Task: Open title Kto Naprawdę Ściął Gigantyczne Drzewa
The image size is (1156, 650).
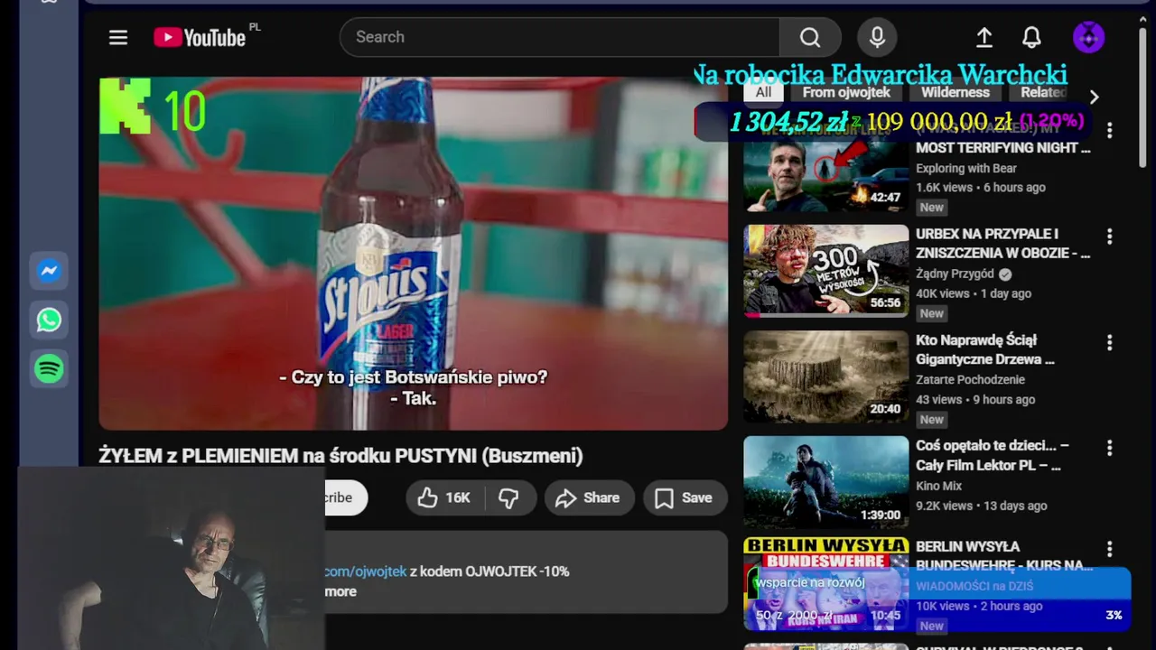Action: coord(985,349)
